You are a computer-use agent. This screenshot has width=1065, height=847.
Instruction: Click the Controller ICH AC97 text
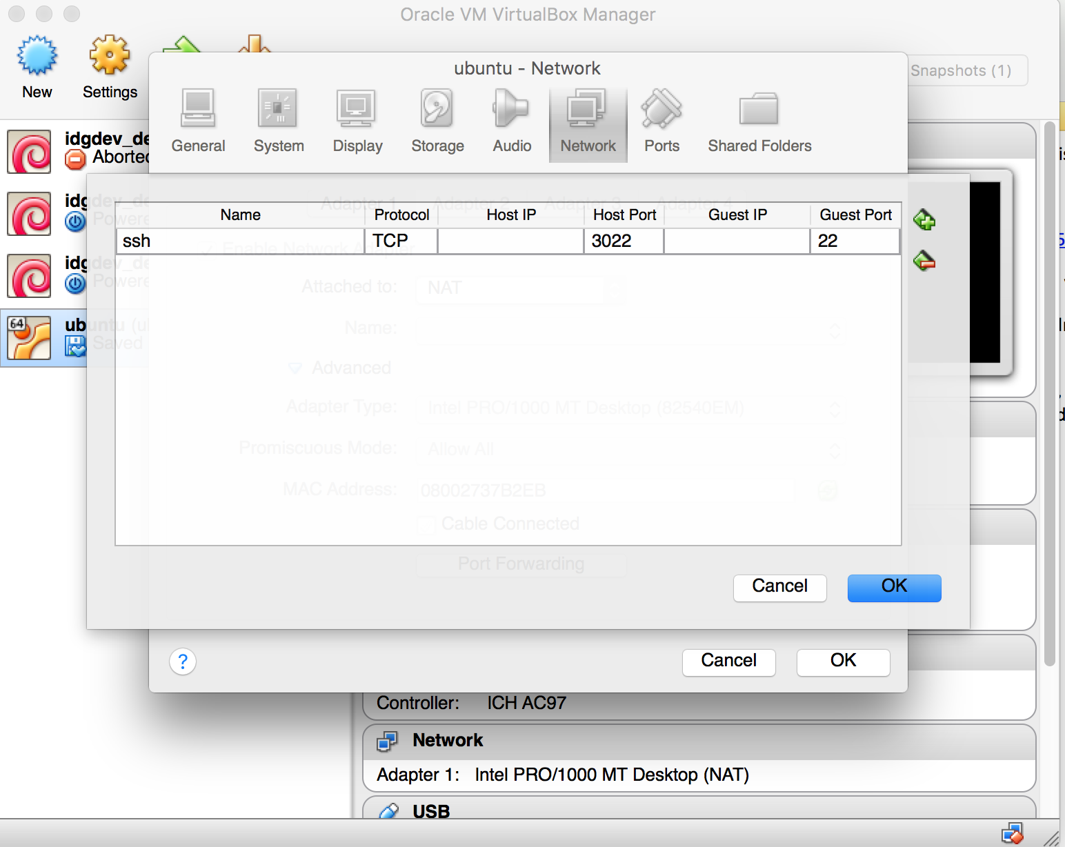click(x=471, y=703)
